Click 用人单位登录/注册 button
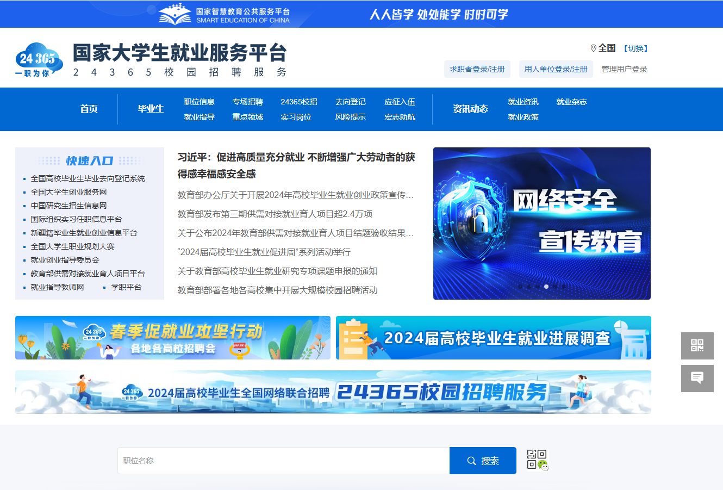Image resolution: width=723 pixels, height=490 pixels. [x=556, y=69]
